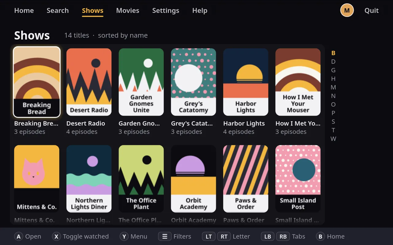Click the M profile avatar
This screenshot has width=393, height=245.
pyautogui.click(x=347, y=10)
